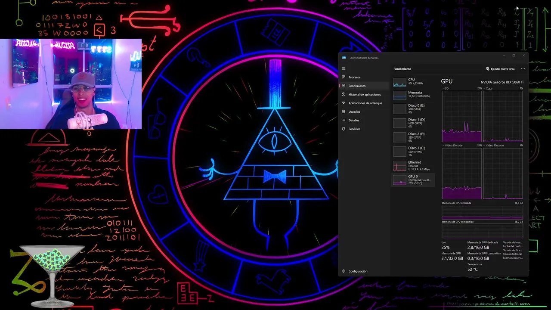Select the Ethernet mini graph thumbnail
This screenshot has width=551, height=310.
[x=400, y=166]
